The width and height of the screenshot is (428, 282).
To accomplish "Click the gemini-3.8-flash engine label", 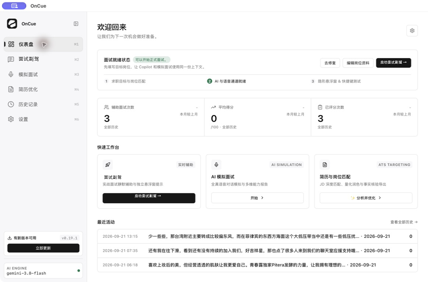I will 26,273.
